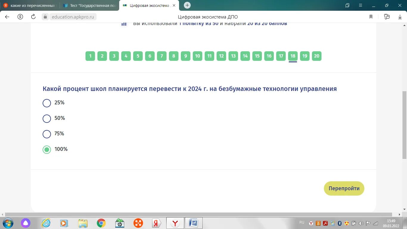Go to question 19
This screenshot has height=229, width=407.
point(305,56)
